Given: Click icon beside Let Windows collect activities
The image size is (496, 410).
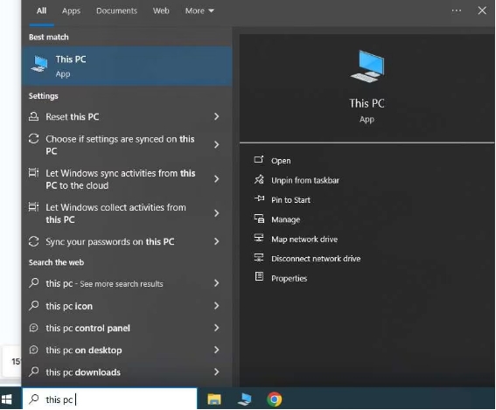Looking at the screenshot, I should click(33, 207).
